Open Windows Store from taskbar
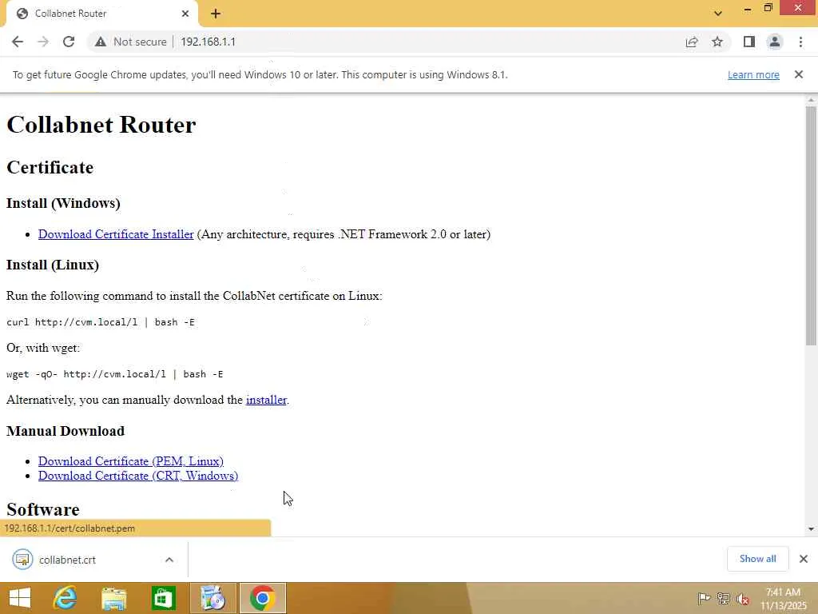This screenshot has width=818, height=614. point(163,598)
